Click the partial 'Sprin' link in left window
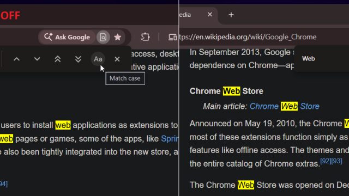The image size is (349, 196). point(170,139)
